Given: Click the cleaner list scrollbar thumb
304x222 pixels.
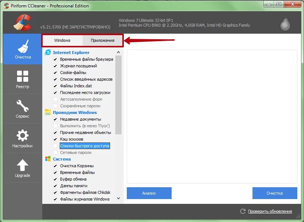Looking at the screenshot, I should coord(119,95).
